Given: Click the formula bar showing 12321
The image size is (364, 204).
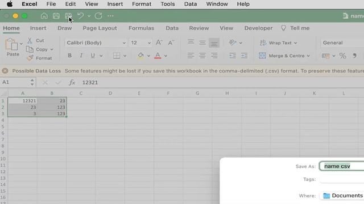Looking at the screenshot, I should (222, 83).
